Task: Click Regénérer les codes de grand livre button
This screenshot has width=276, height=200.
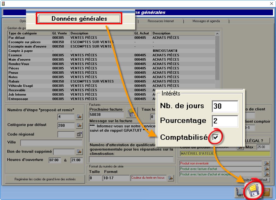Action: tap(45, 179)
